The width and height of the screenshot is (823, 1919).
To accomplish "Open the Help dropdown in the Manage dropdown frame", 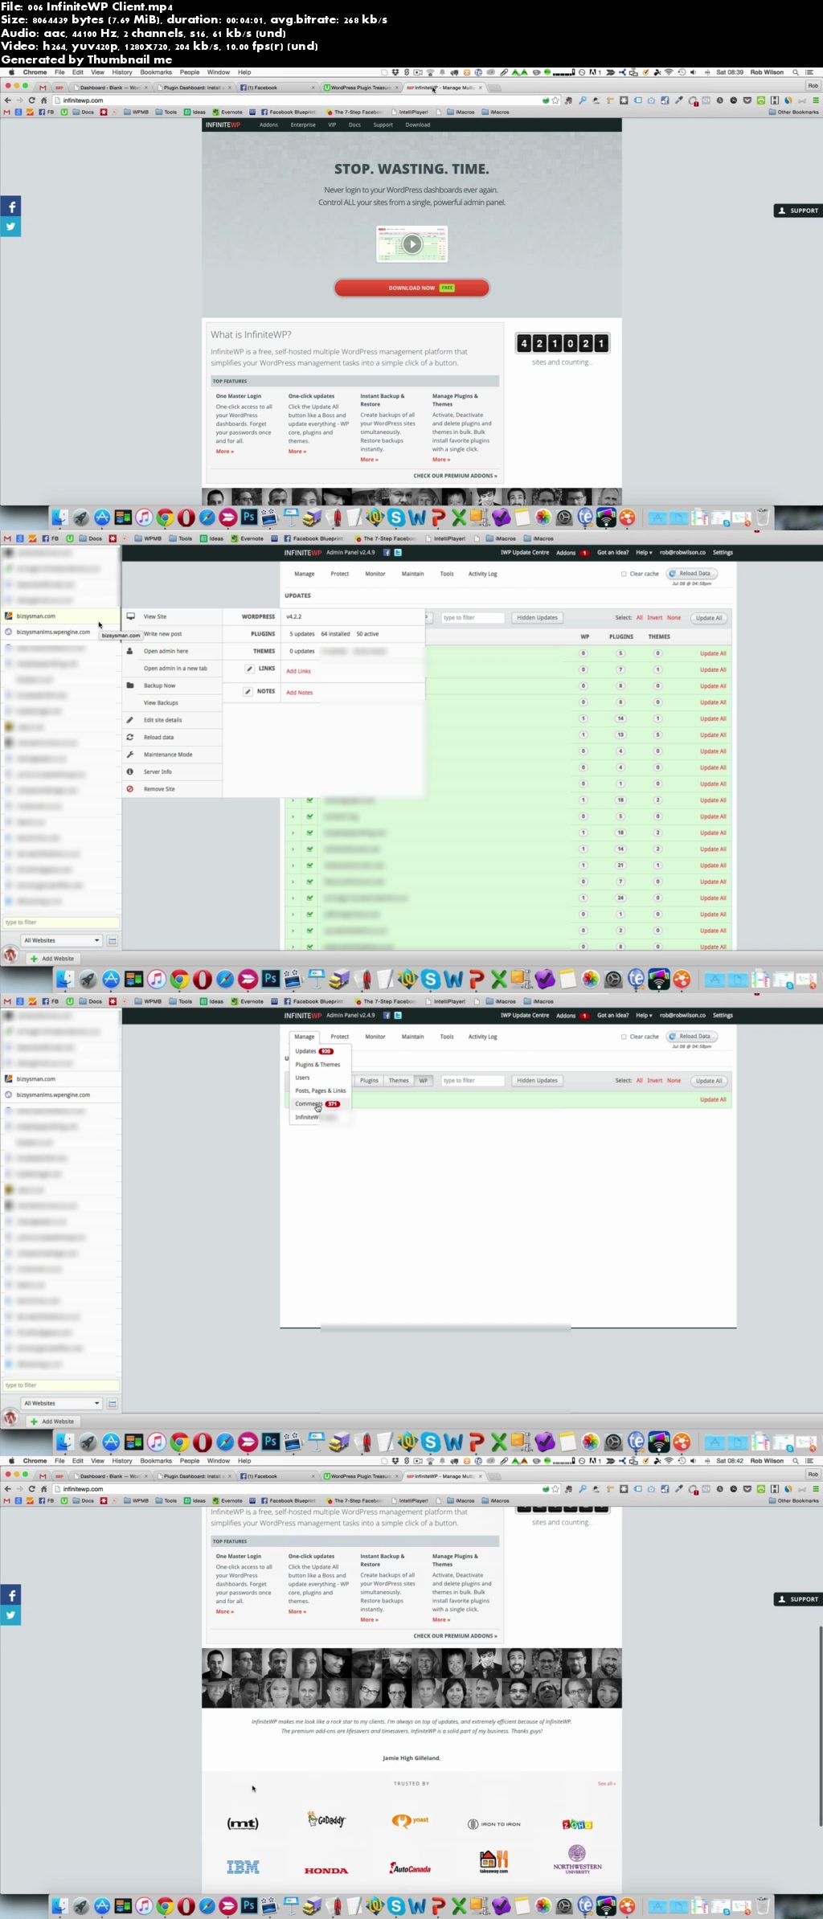I will coord(644,1015).
